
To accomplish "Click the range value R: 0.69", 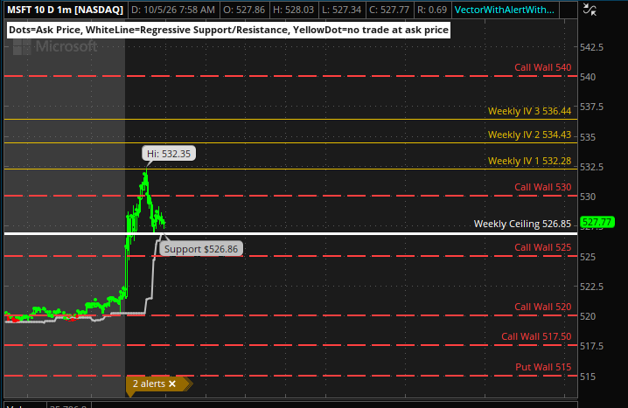I will 432,10.
